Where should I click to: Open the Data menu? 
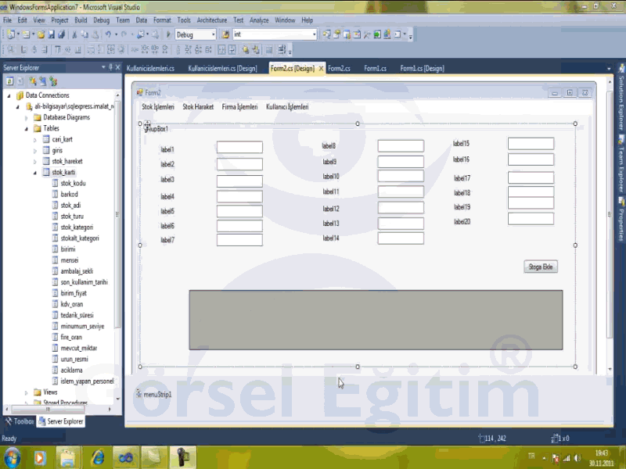tap(142, 20)
